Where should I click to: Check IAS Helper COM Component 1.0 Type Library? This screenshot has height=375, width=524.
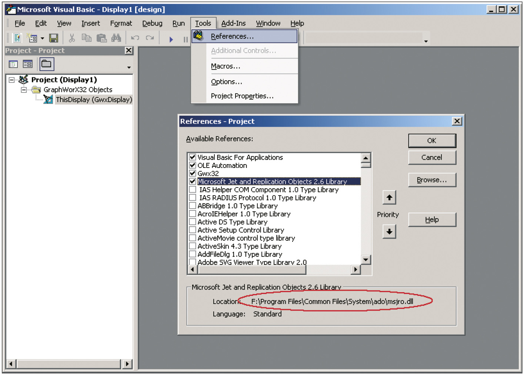pyautogui.click(x=193, y=189)
